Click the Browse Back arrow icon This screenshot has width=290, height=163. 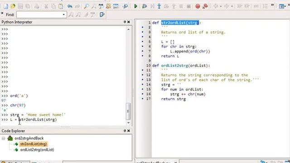(x=216, y=6)
